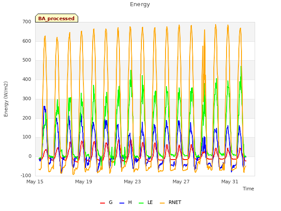Toggle the RNET series legend entry
281x211 pixels.
pyautogui.click(x=170, y=202)
